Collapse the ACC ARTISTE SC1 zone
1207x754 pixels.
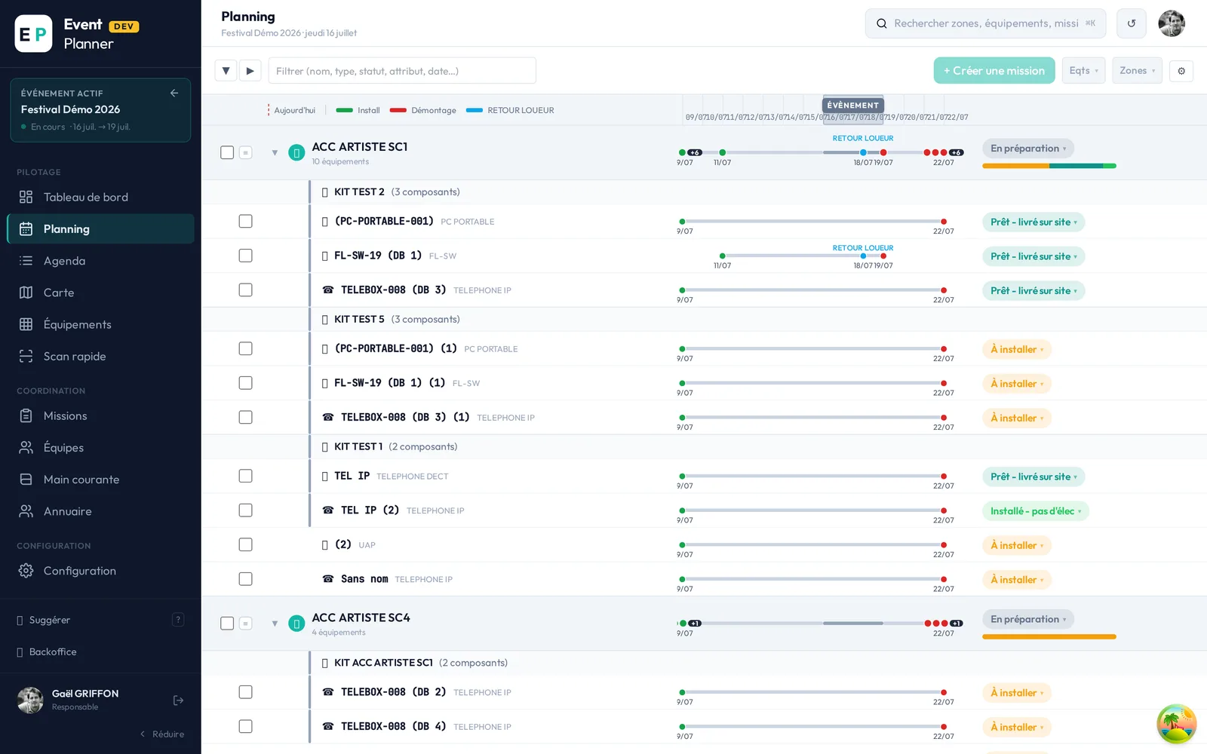pyautogui.click(x=275, y=153)
